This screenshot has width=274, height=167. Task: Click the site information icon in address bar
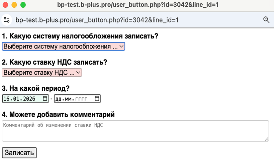coord(7,20)
